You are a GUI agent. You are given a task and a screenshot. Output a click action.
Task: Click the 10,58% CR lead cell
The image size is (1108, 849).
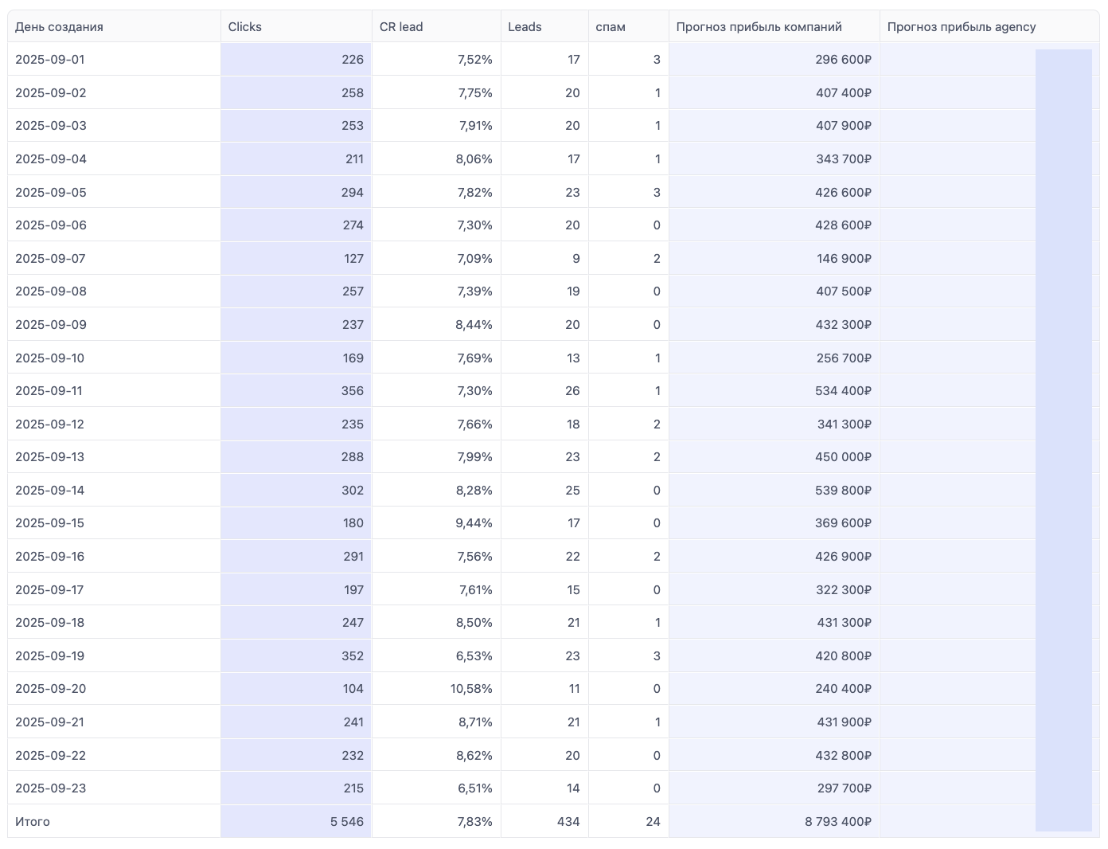(x=471, y=689)
